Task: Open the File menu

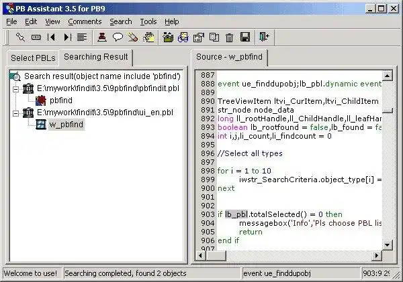Action: click(x=11, y=22)
